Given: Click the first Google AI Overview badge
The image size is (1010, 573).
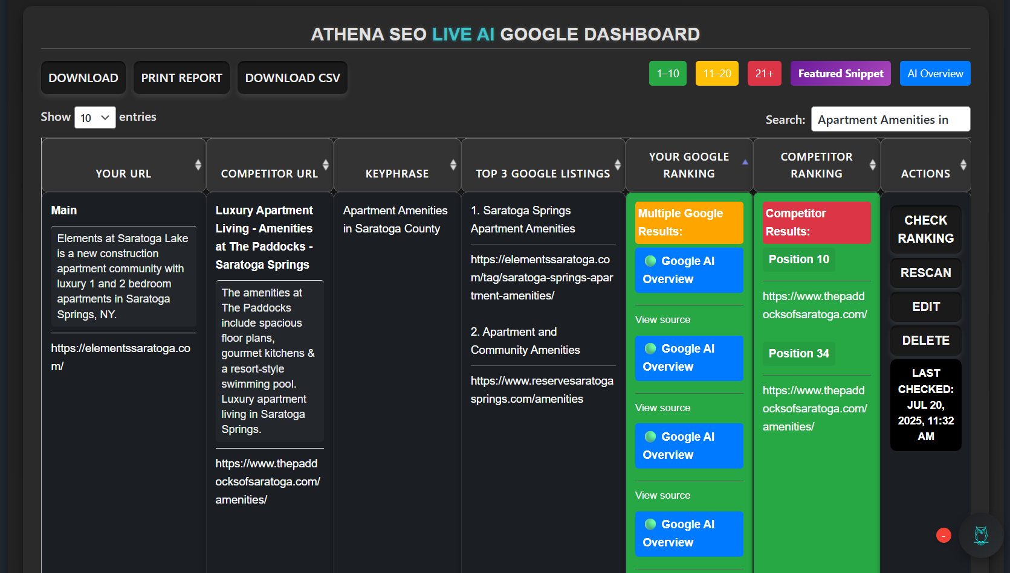Looking at the screenshot, I should 689,270.
